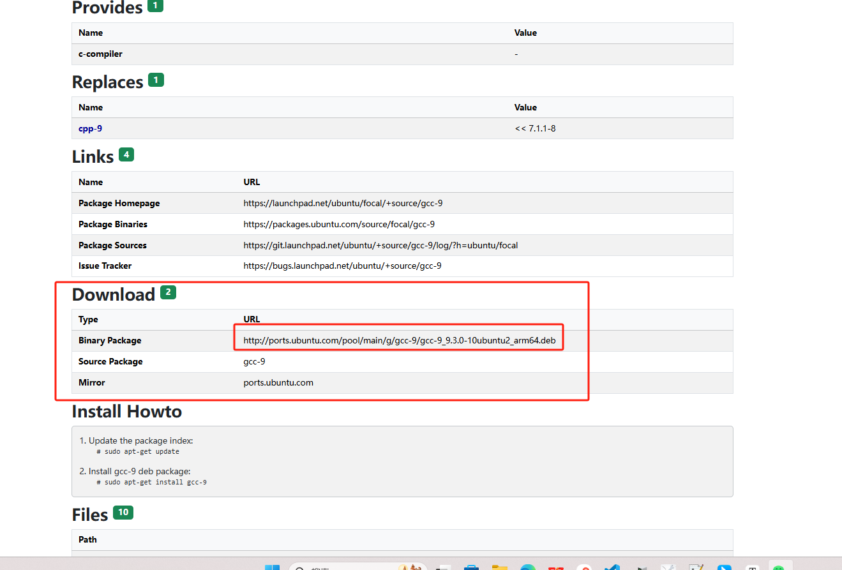842x570 pixels.
Task: Open the git.launchpad.net Package Sources URL
Action: pos(380,246)
